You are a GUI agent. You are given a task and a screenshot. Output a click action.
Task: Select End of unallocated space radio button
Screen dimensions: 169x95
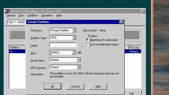87,44
